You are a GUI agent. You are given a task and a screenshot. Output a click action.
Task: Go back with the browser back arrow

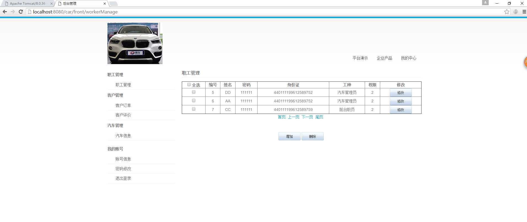5,12
